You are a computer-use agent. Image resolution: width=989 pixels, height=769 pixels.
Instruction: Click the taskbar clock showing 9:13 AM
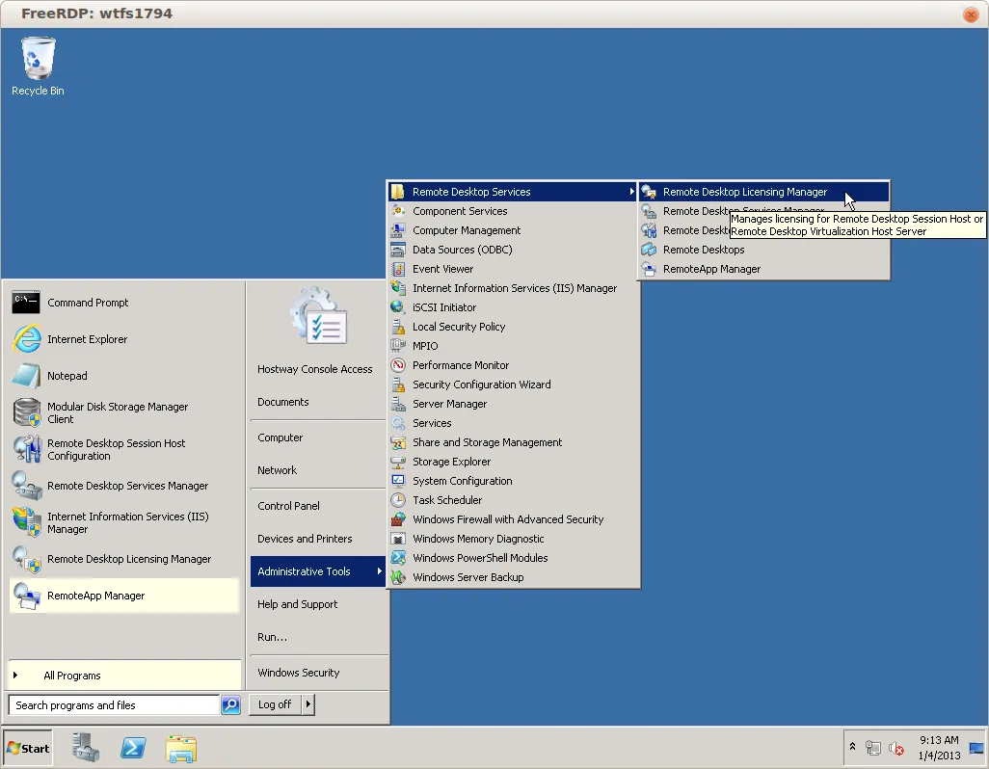pos(938,748)
